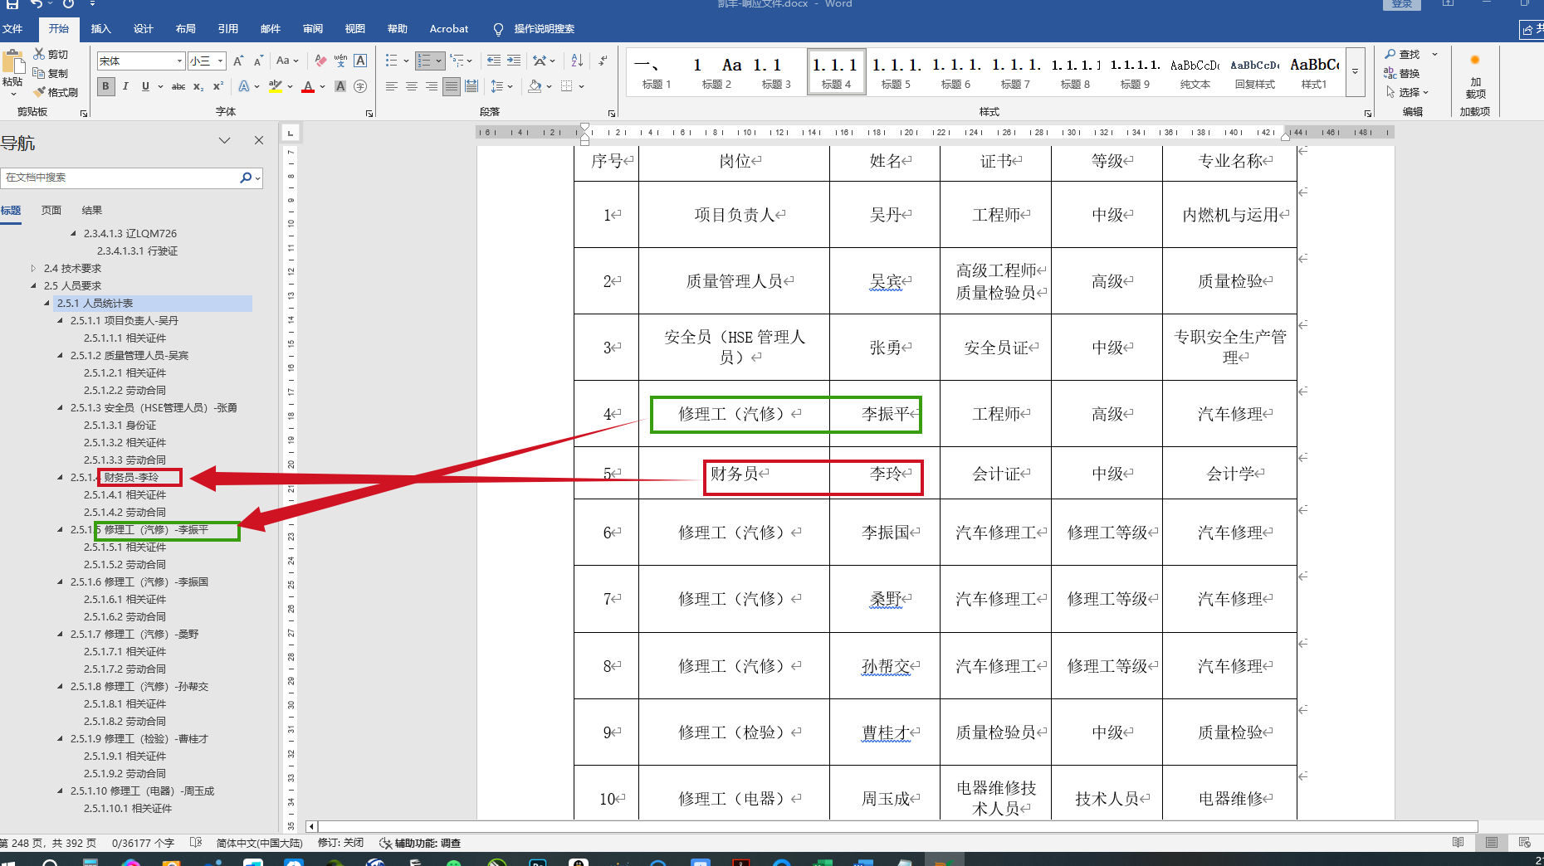Apply the bullet list icon
Viewport: 1544px width, 866px height.
click(x=392, y=61)
